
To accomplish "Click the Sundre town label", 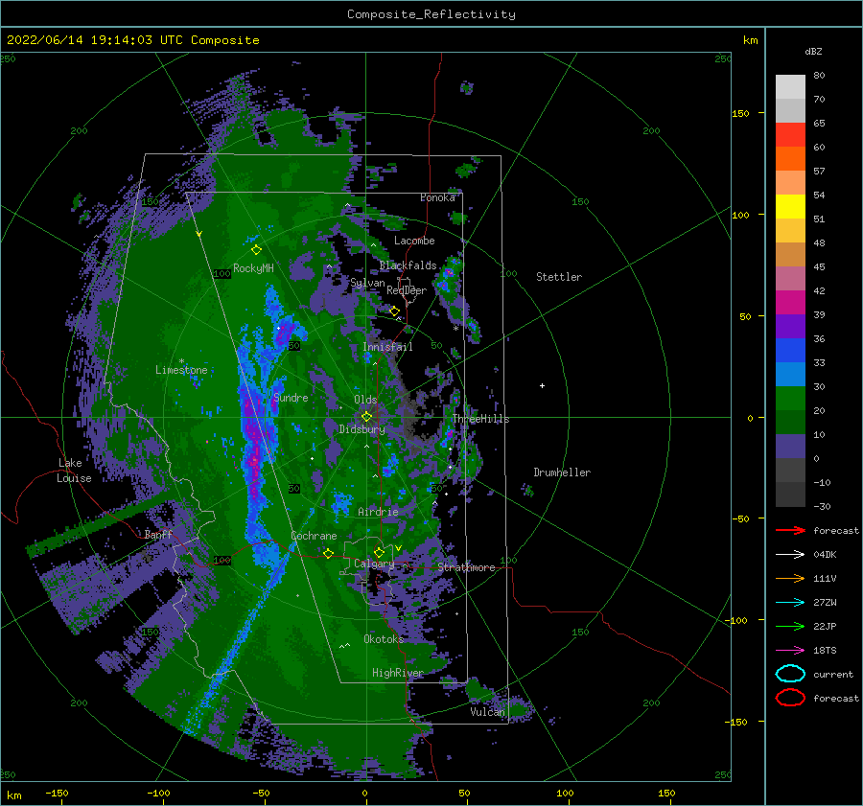I will click(291, 397).
